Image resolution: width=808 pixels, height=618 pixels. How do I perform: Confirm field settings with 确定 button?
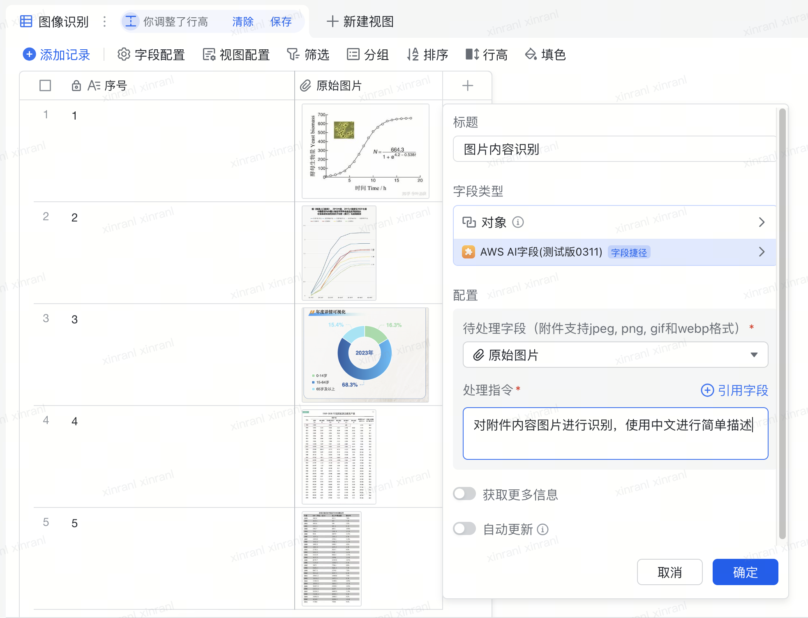(745, 572)
